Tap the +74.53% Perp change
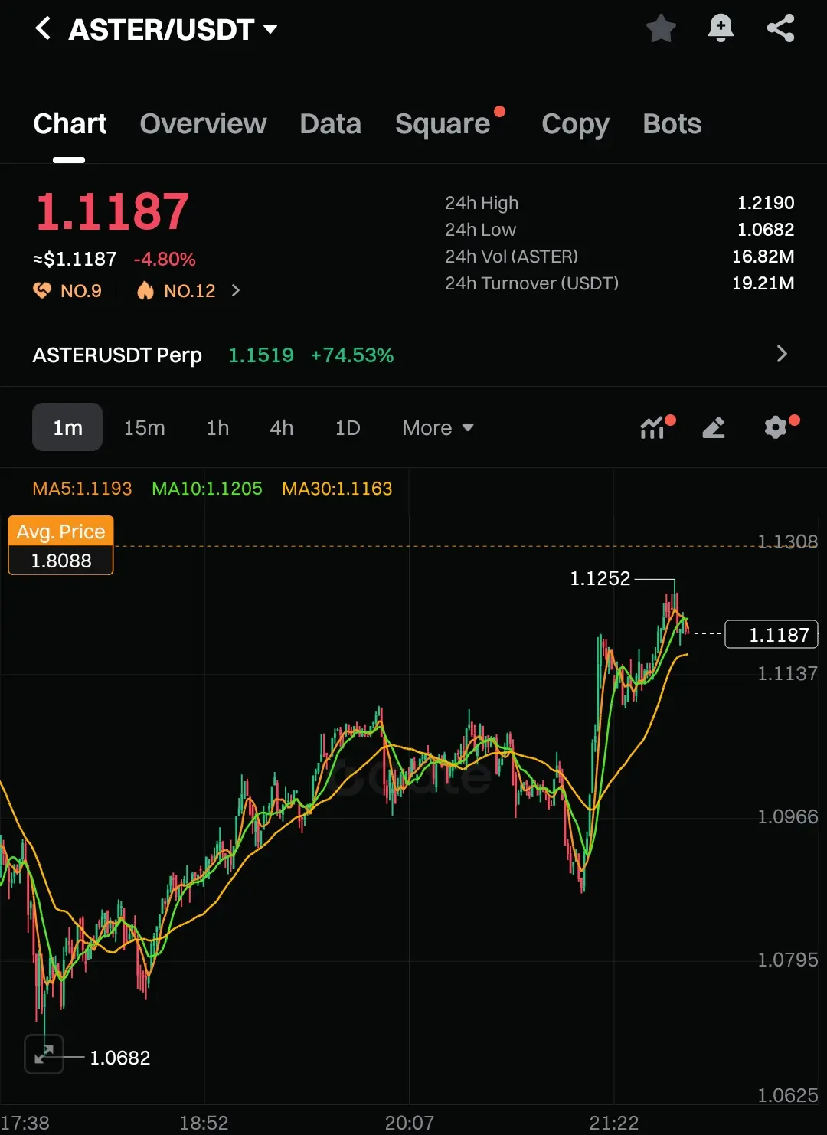 click(352, 355)
